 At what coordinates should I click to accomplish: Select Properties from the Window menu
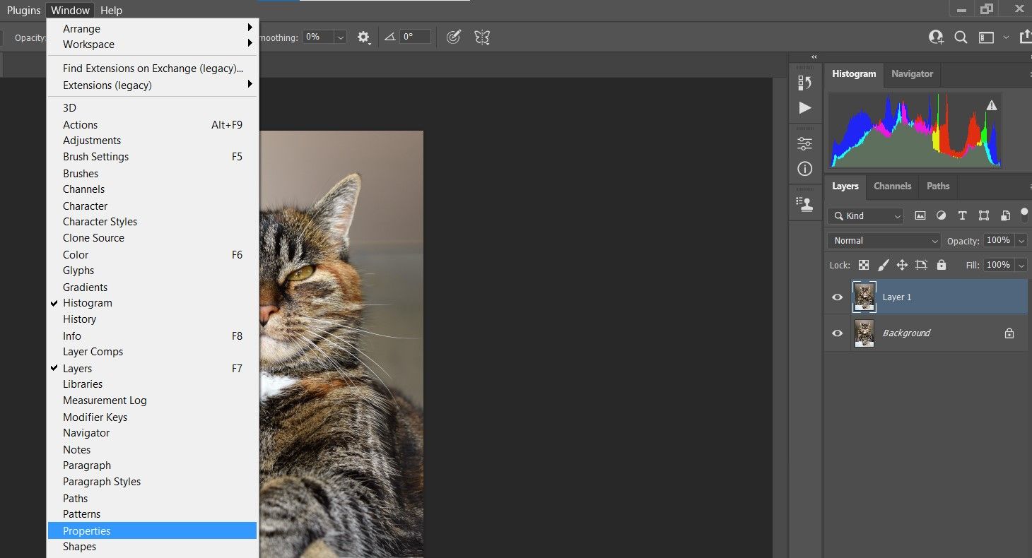[87, 531]
